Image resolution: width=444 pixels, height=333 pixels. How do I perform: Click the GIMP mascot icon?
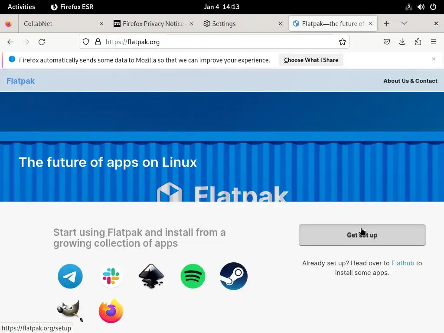tap(70, 311)
